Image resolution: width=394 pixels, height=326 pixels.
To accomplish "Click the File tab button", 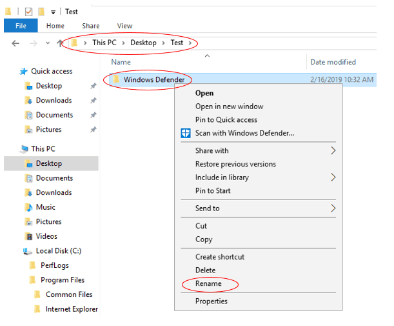I will click(21, 26).
